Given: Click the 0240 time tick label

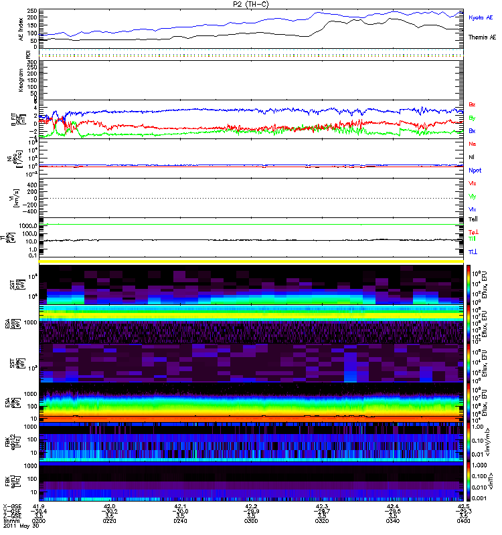Looking at the screenshot, I should pyautogui.click(x=180, y=521).
